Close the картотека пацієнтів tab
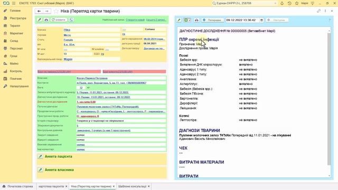Image resolution: width=338 pixels, height=190 pixels. click(67, 186)
